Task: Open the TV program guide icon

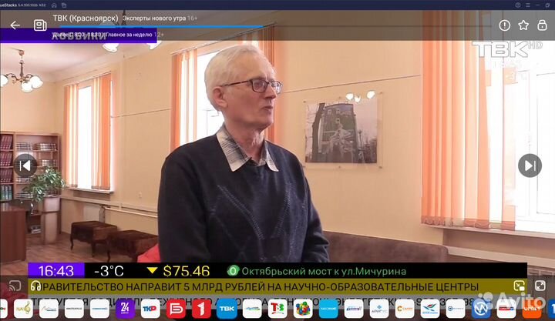Action: 39,25
